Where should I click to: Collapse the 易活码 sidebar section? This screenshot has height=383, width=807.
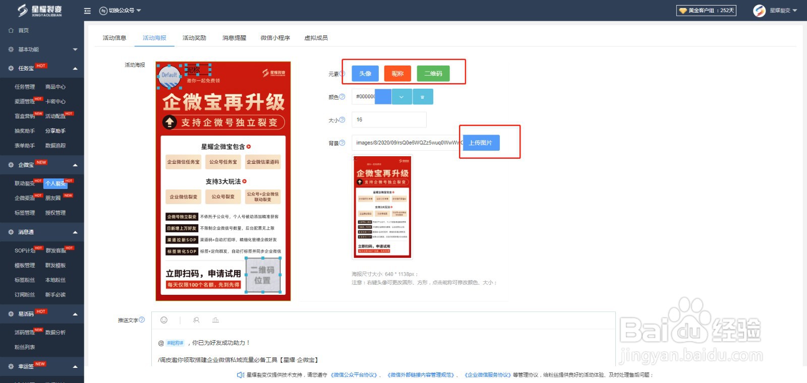(75, 314)
